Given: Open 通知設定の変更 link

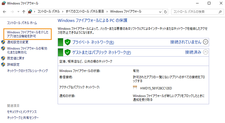Looking at the screenshot, I should tap(18, 42).
